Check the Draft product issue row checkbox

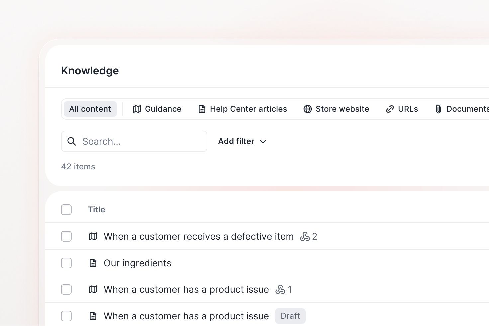click(66, 316)
